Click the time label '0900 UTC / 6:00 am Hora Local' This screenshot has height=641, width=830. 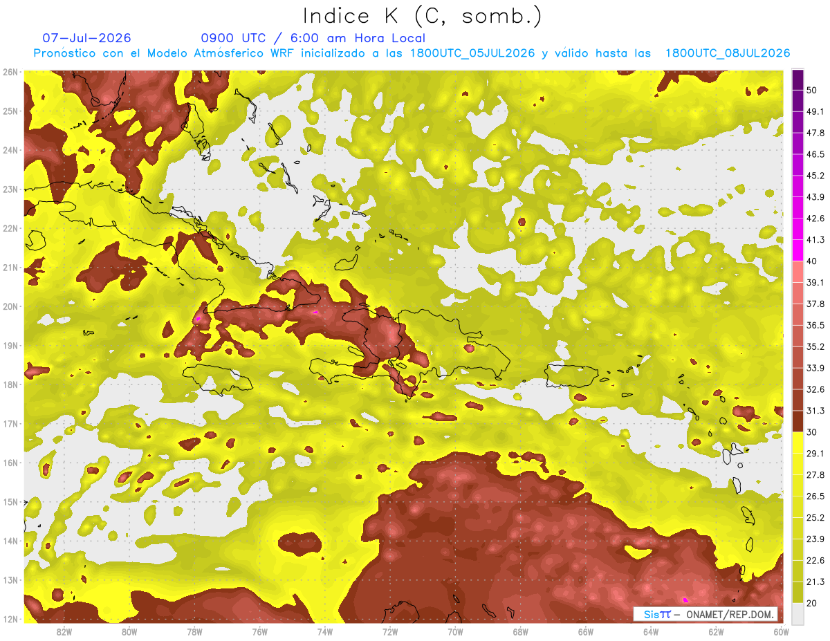tap(313, 38)
